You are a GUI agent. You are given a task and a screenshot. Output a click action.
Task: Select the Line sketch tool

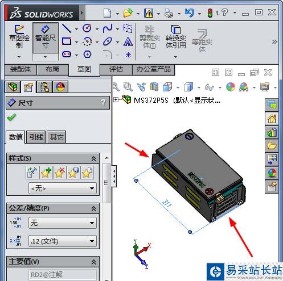(67, 28)
